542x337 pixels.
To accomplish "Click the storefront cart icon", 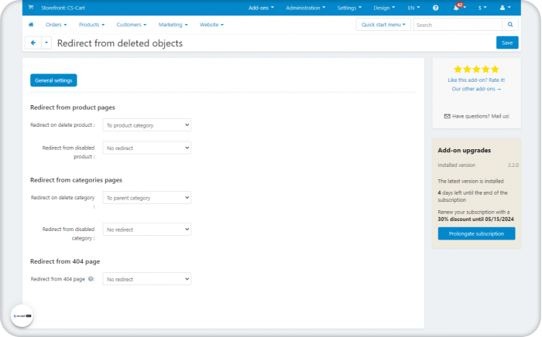I will (31, 7).
